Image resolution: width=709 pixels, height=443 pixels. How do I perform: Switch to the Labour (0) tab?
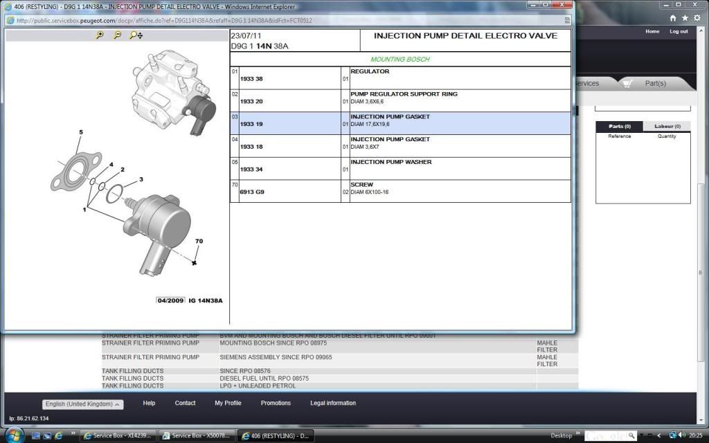(x=667, y=126)
